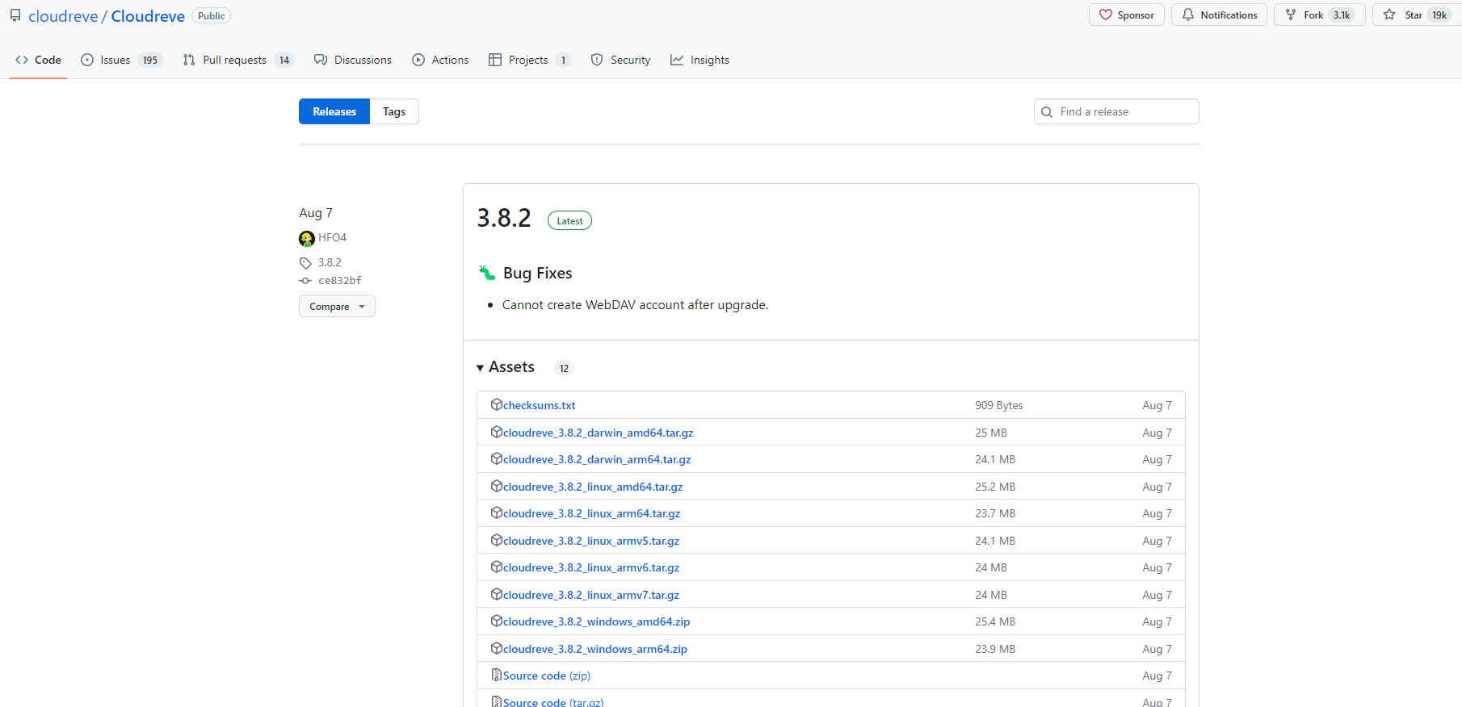
Task: Click the package icon next to checksums.txt
Action: click(497, 404)
